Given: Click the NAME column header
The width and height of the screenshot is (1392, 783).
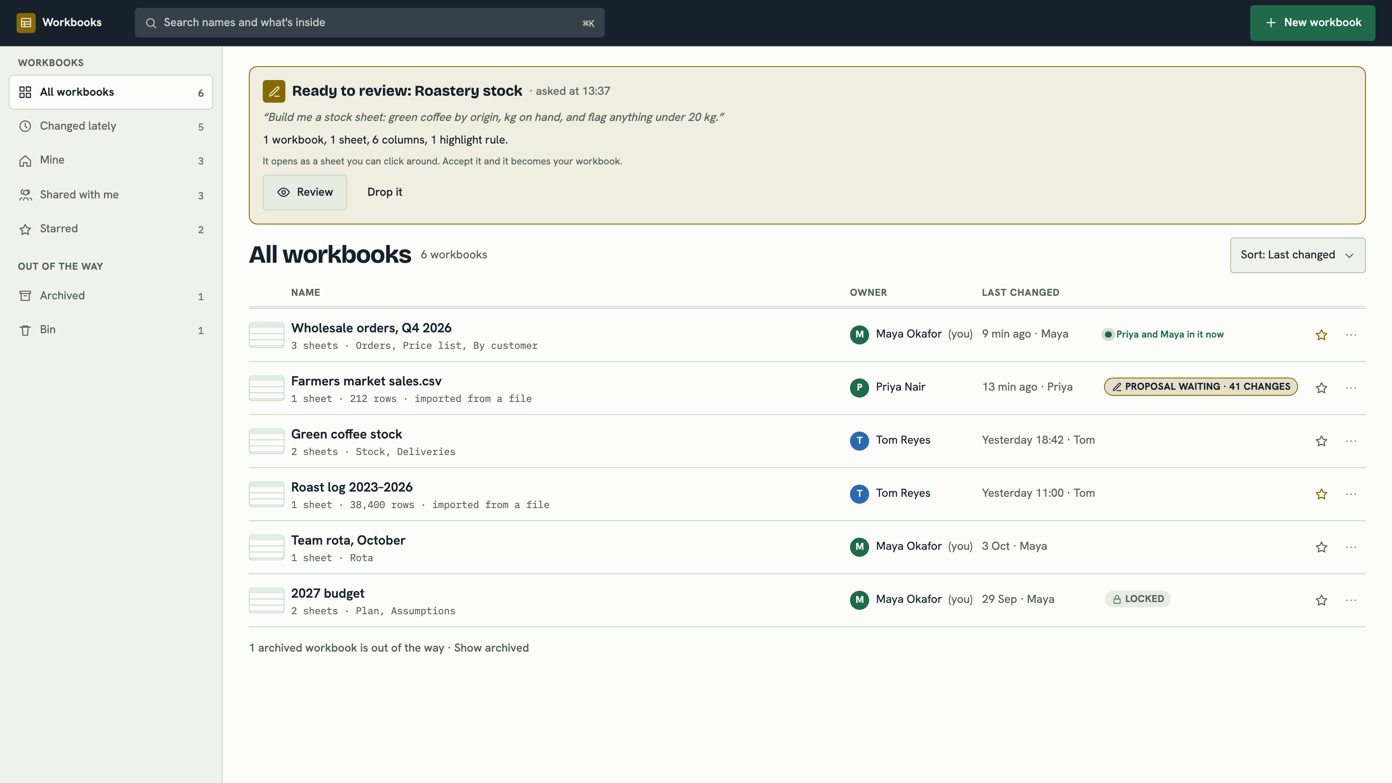Looking at the screenshot, I should 306,292.
